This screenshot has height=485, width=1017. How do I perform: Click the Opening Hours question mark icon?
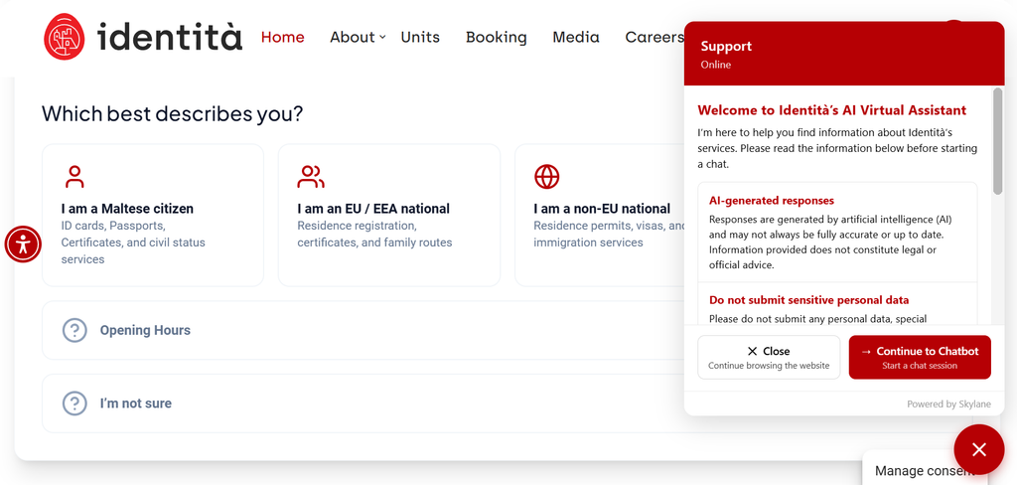74,331
